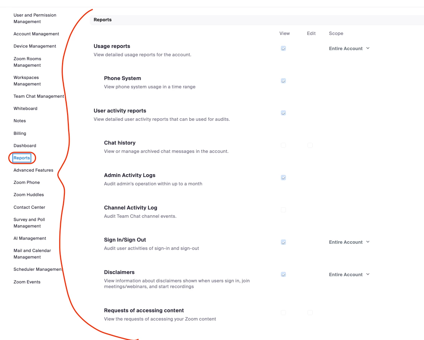424x340 pixels.
Task: Click the Chat history title
Action: pos(120,143)
